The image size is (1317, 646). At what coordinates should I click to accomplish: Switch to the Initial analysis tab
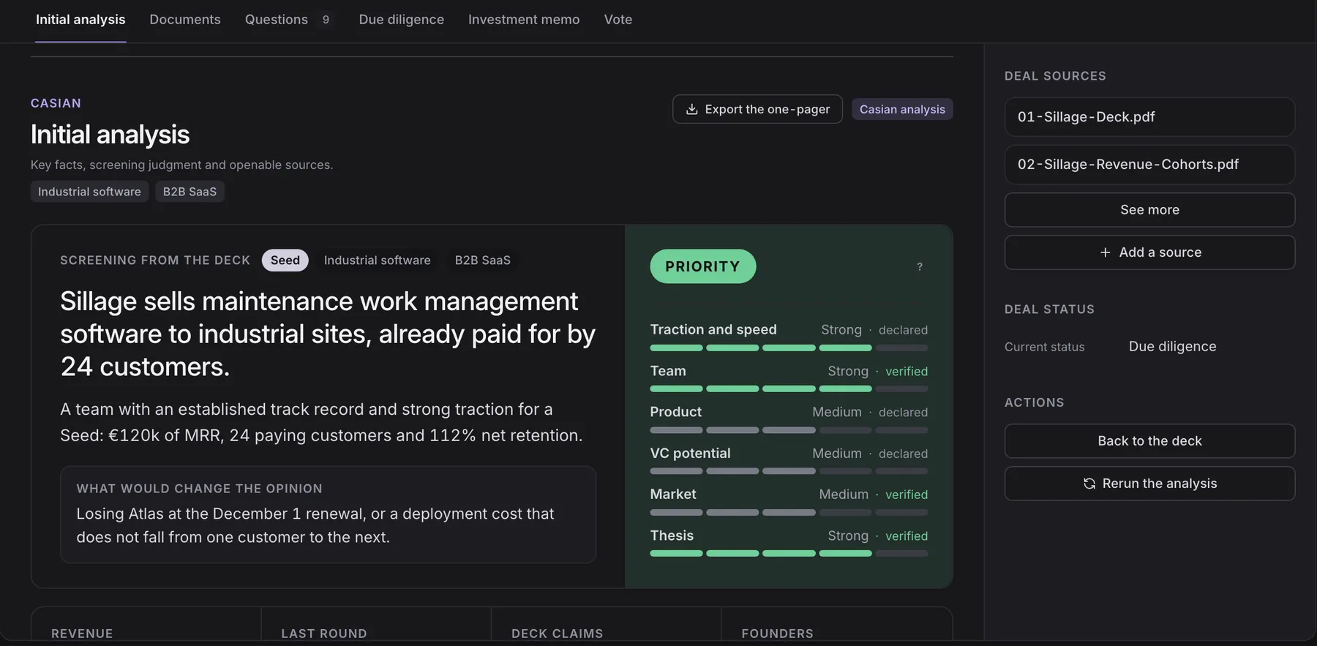coord(80,20)
